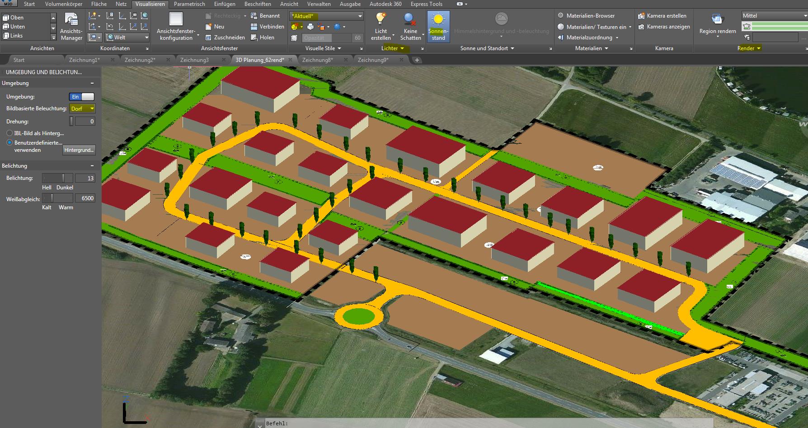
Task: Click Kameras anzeigen
Action: click(x=664, y=27)
